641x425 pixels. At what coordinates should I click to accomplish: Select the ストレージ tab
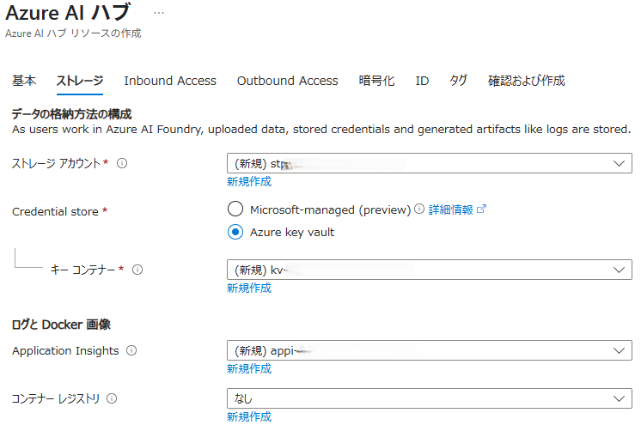coord(80,81)
